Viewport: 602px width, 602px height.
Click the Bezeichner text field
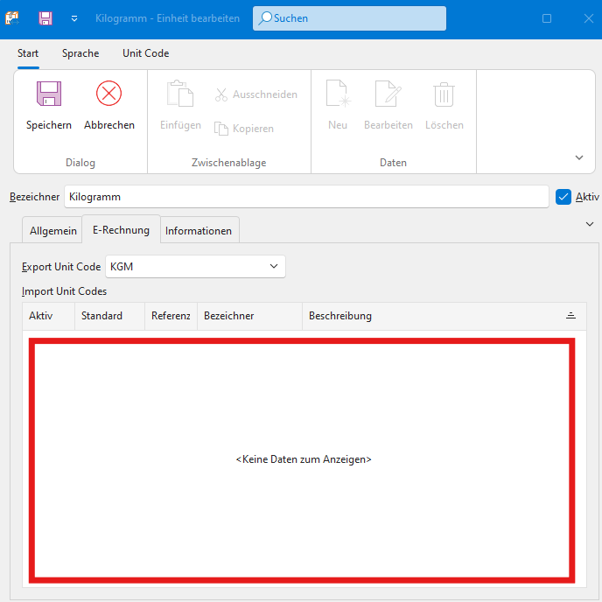point(306,197)
